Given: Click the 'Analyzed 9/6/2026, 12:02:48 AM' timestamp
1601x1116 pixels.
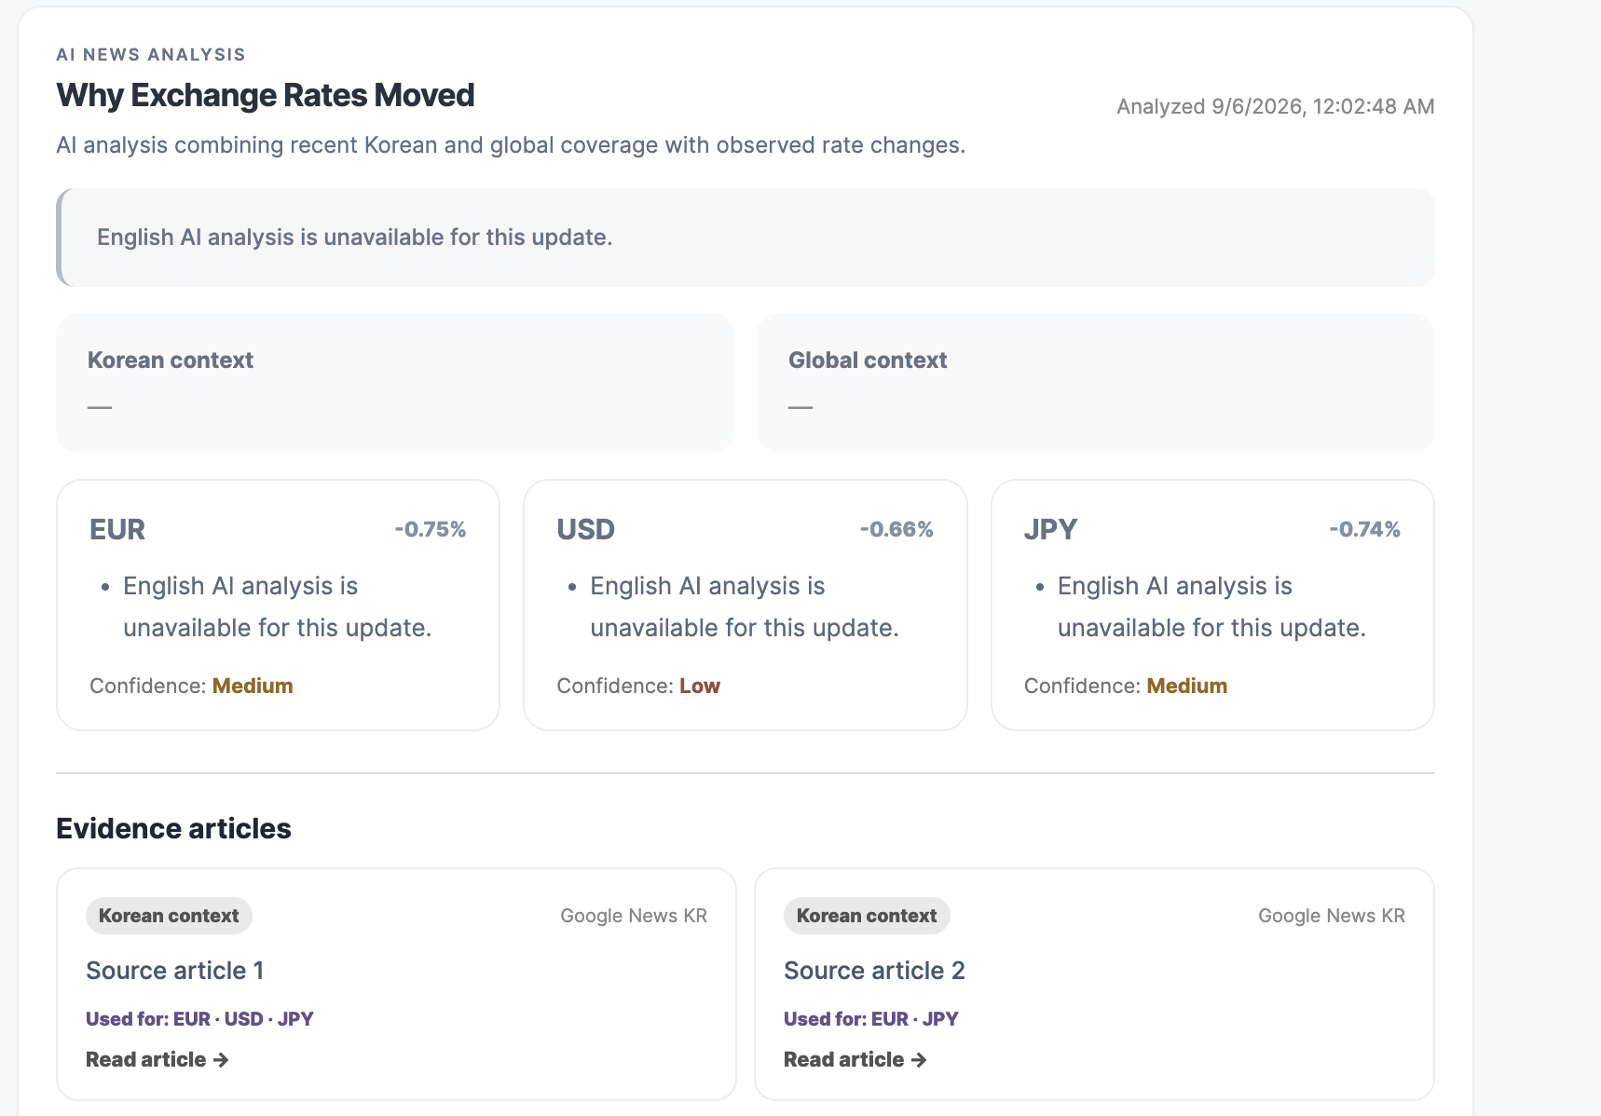Looking at the screenshot, I should (x=1276, y=106).
